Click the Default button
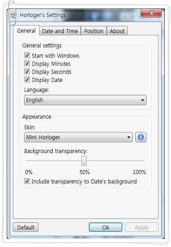Image resolution: width=171 pixels, height=247 pixels. pos(26,227)
